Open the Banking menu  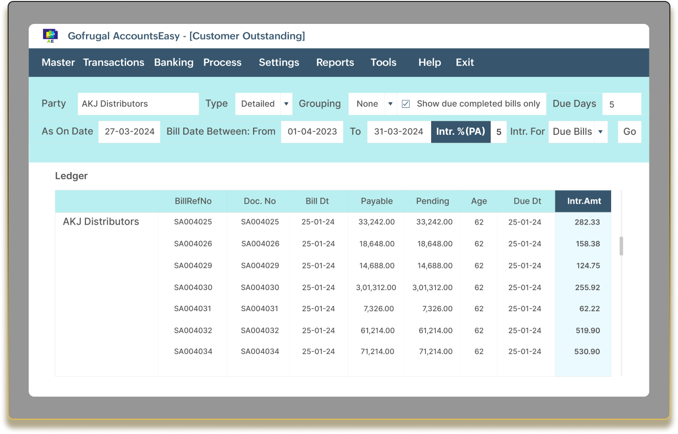173,62
